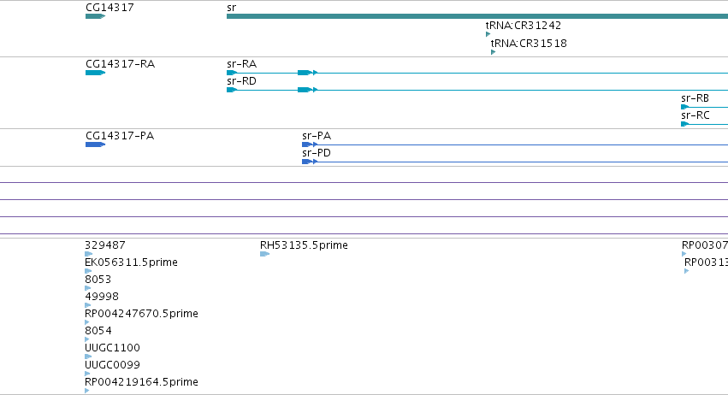Click the UUGC1100 feature label
This screenshot has width=728, height=395.
[x=112, y=348]
